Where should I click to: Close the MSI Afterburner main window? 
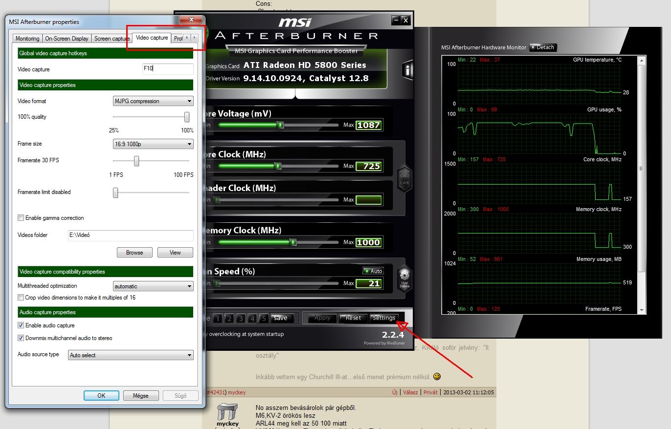tap(405, 20)
